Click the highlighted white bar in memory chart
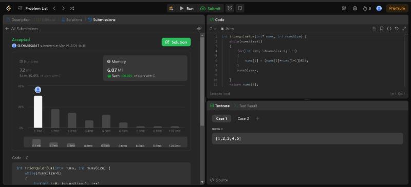Image resolution: width=411 pixels, height=187 pixels. pyautogui.click(x=38, y=112)
